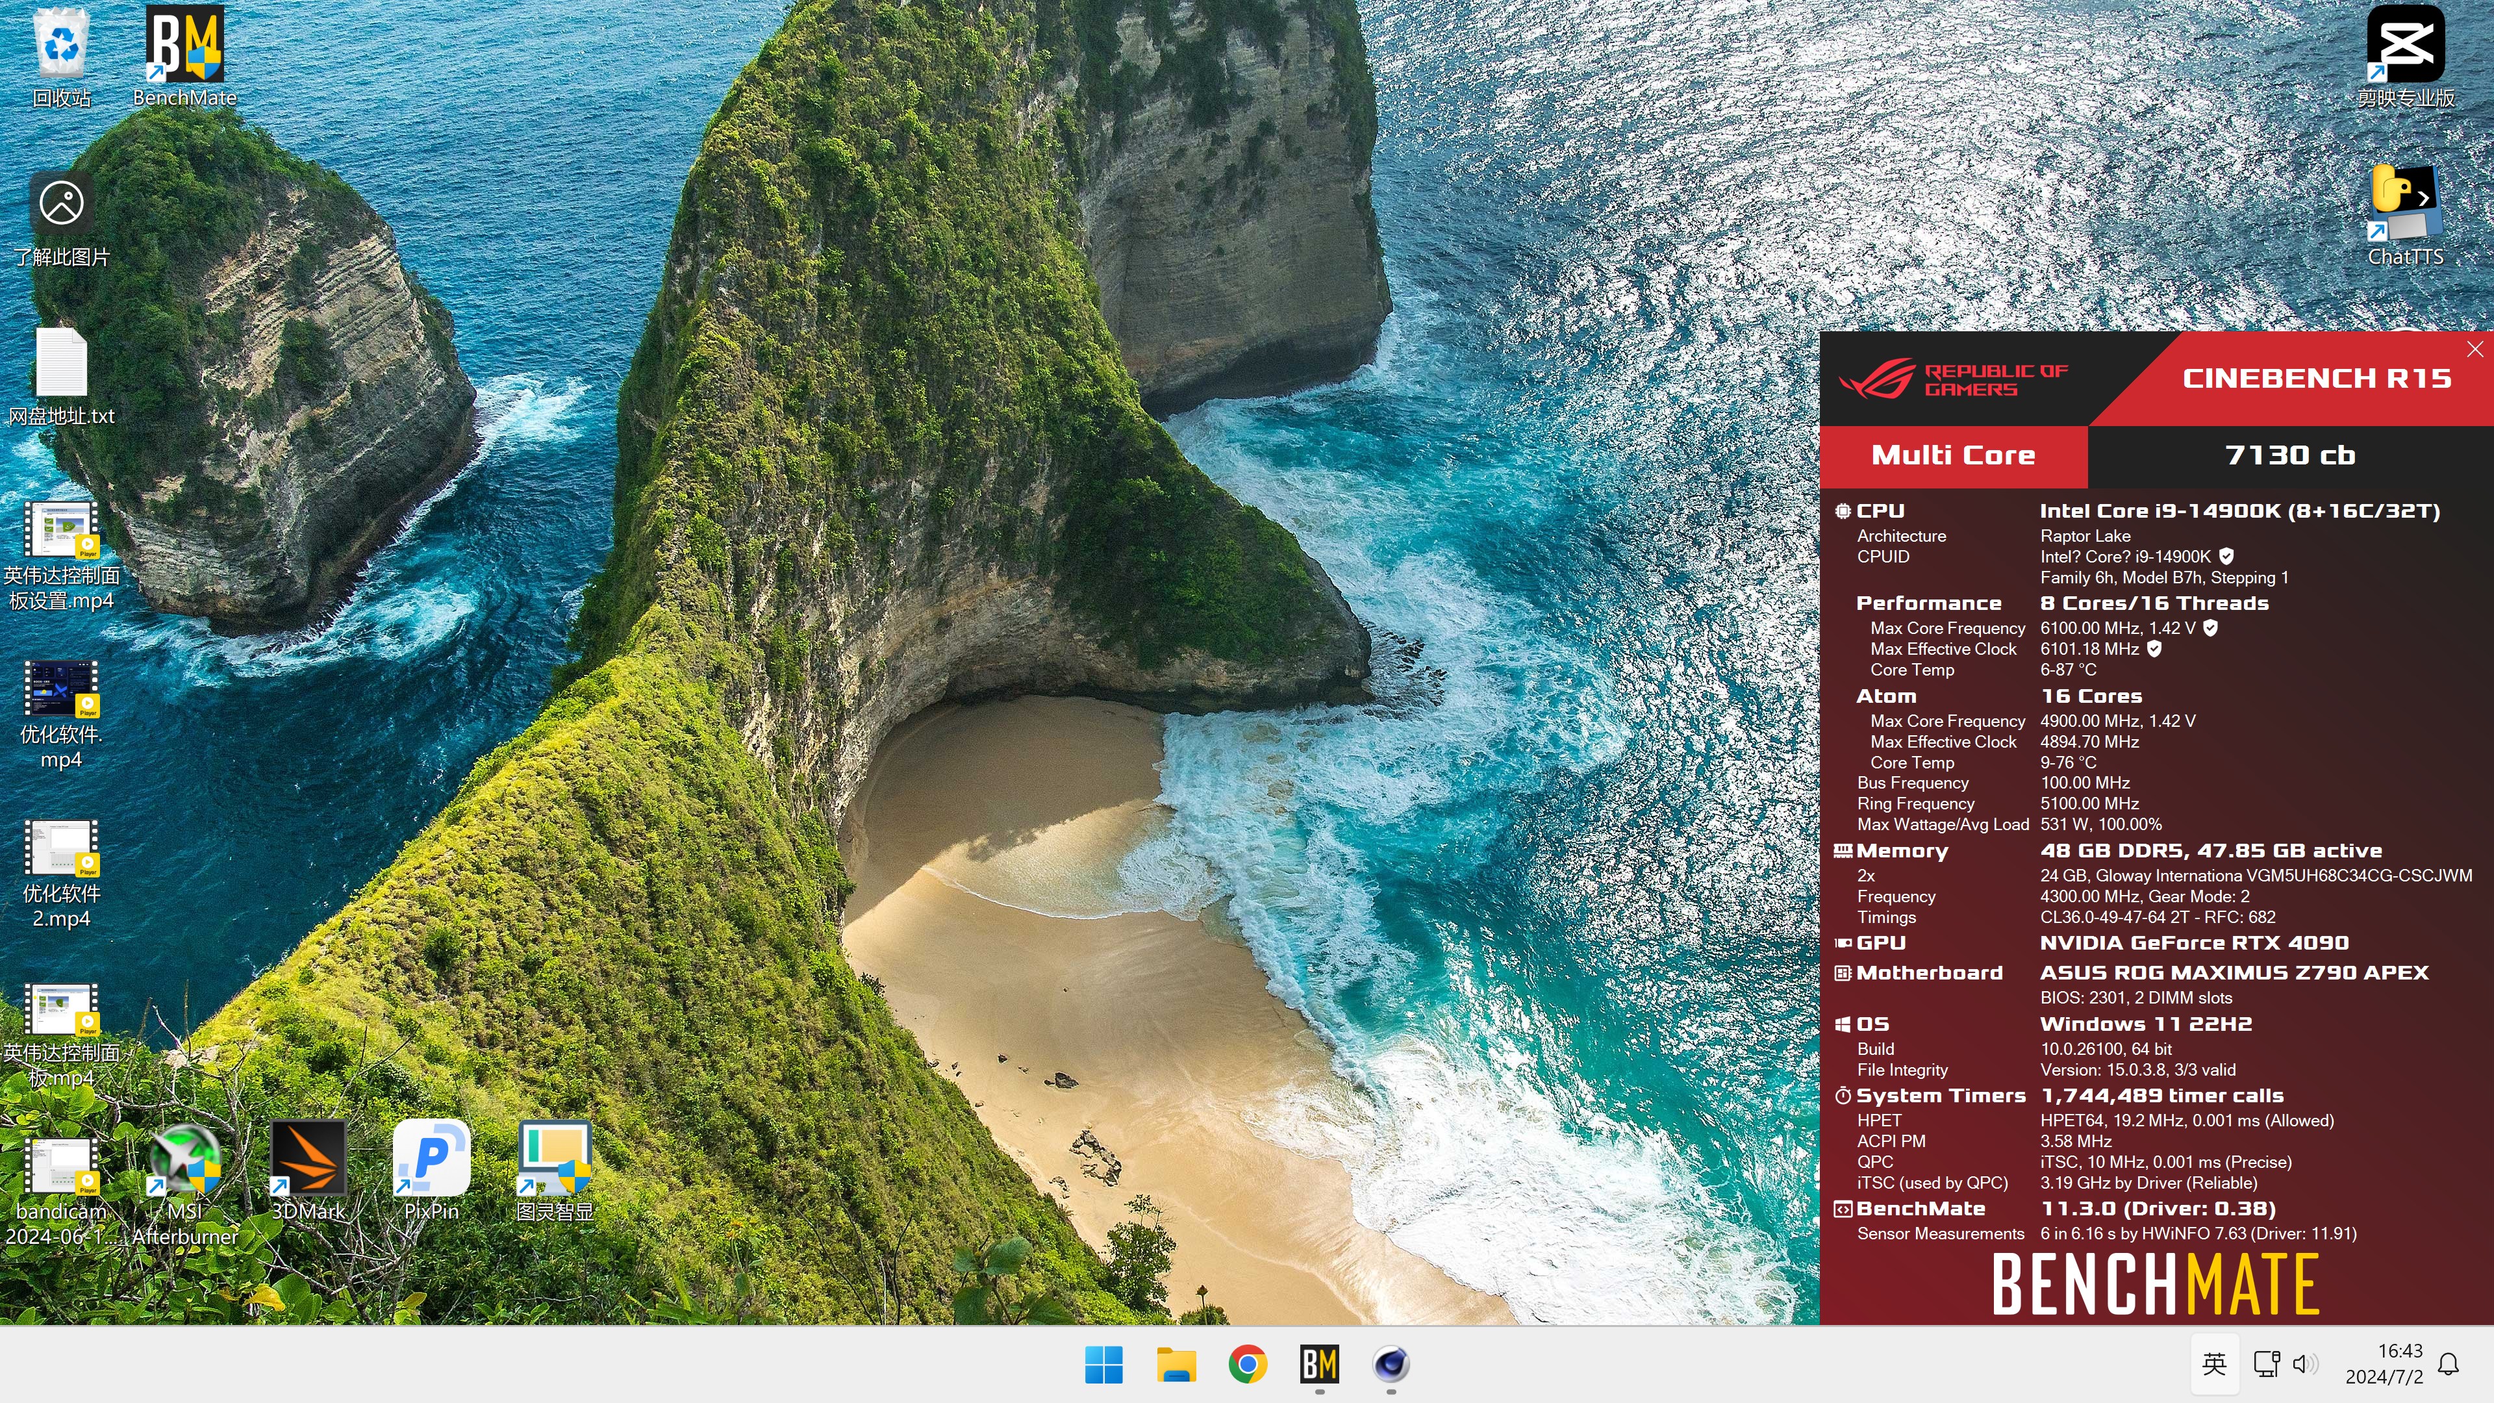Open Google Chrome from the taskbar
Screen dimensions: 2494x1403
coord(1247,1364)
